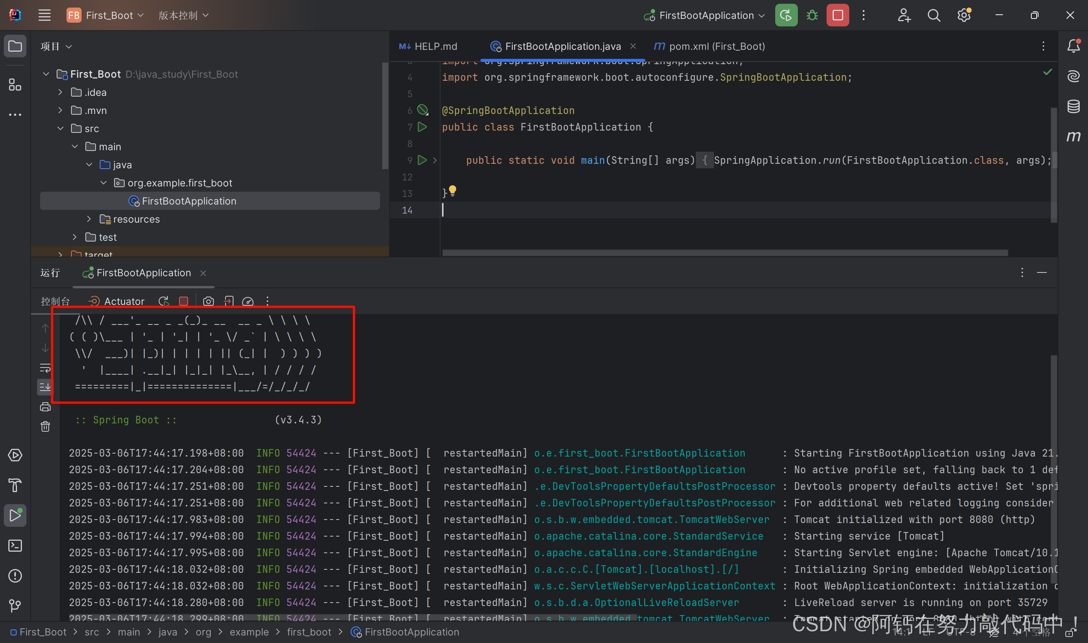Open the main menu hamburger icon
The height and width of the screenshot is (643, 1088).
click(44, 15)
